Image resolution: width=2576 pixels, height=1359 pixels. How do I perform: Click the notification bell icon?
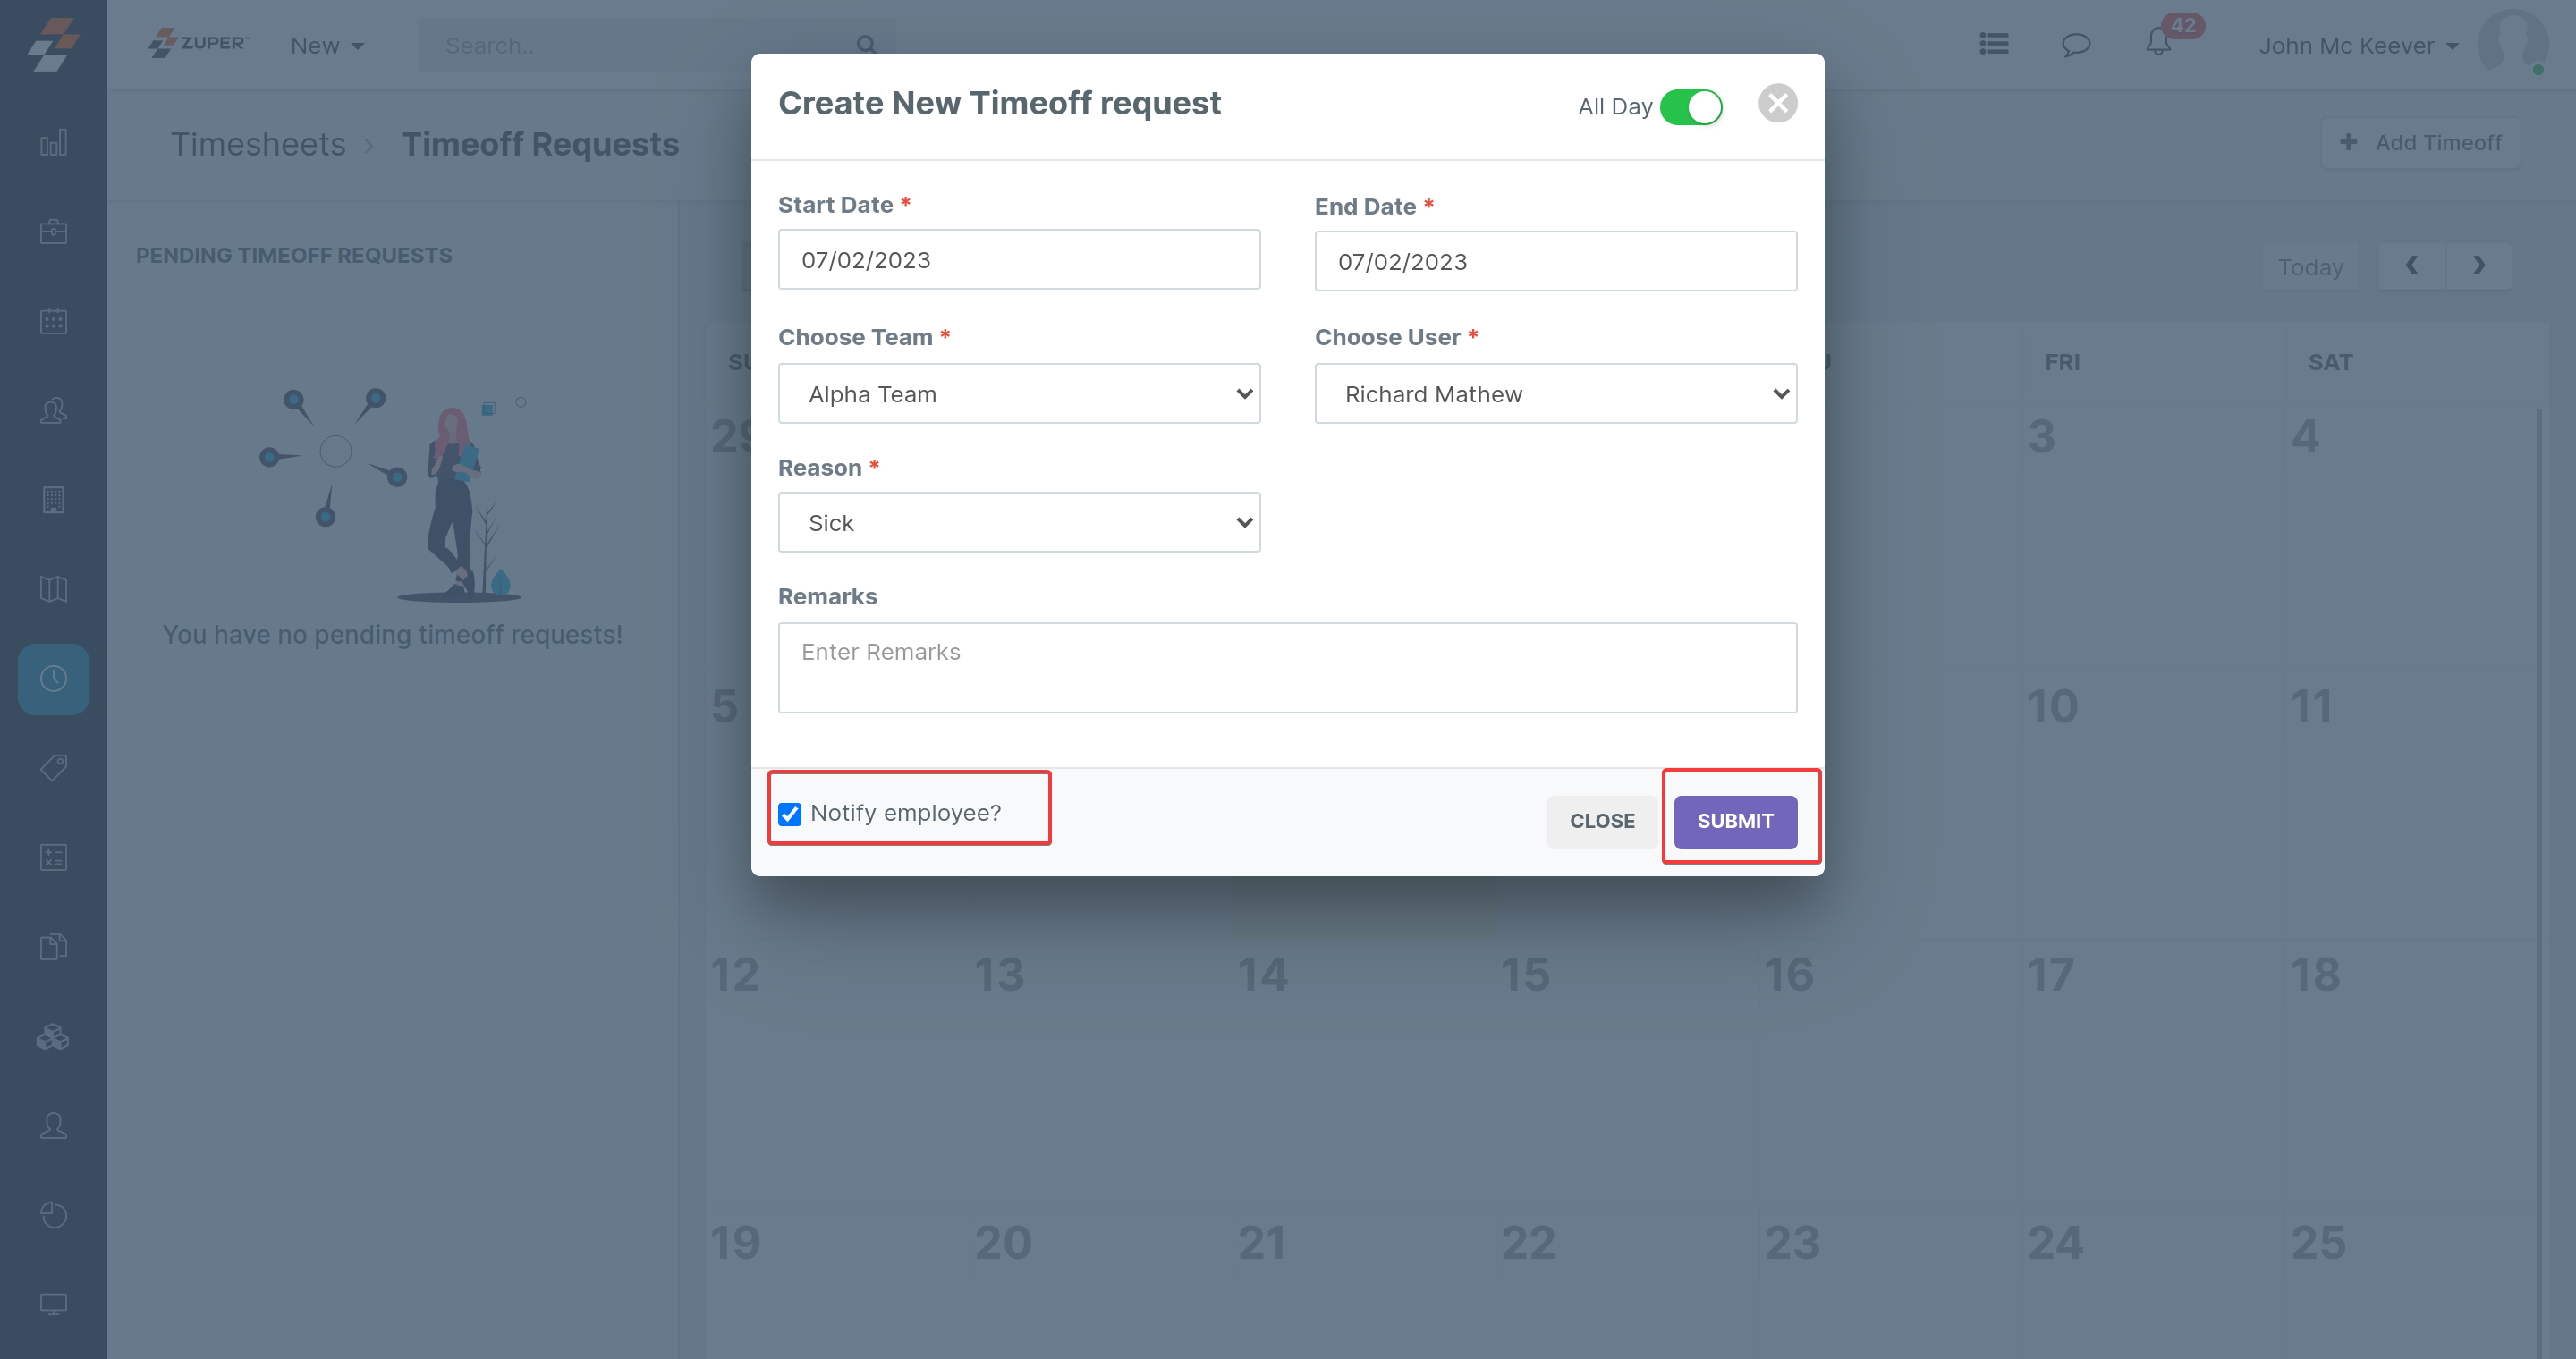click(x=2158, y=44)
